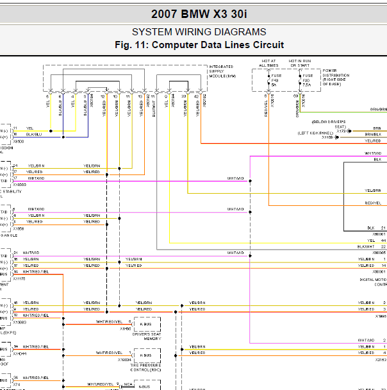The image size is (387, 390).
Task: Select connector label X14044
Action: [20, 353]
